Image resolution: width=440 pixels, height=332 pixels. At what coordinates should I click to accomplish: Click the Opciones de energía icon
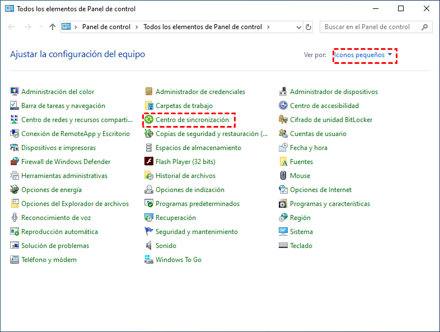coord(15,190)
